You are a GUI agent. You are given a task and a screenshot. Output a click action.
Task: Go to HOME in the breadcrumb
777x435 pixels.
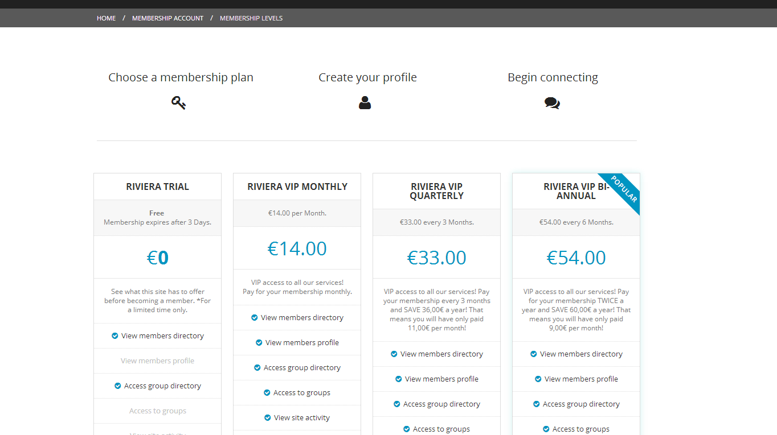106,18
